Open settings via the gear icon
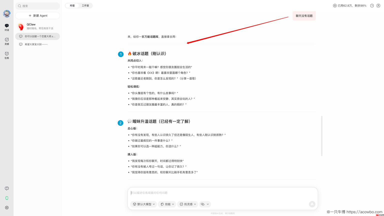Image resolution: width=384 pixels, height=216 pixels. (7, 208)
